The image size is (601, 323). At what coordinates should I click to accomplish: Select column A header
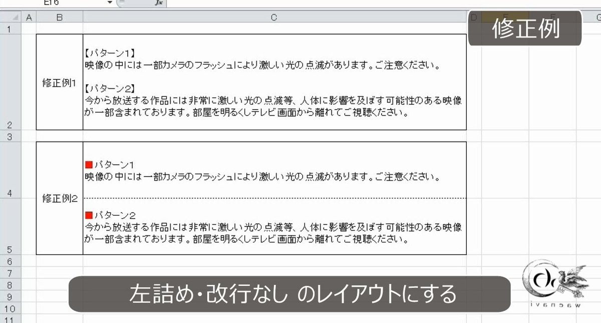click(x=29, y=16)
